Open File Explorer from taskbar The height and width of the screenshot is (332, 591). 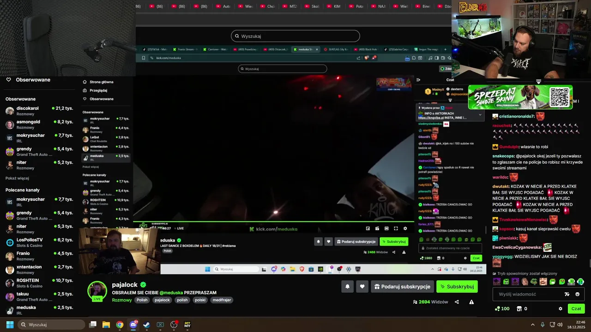click(x=106, y=325)
